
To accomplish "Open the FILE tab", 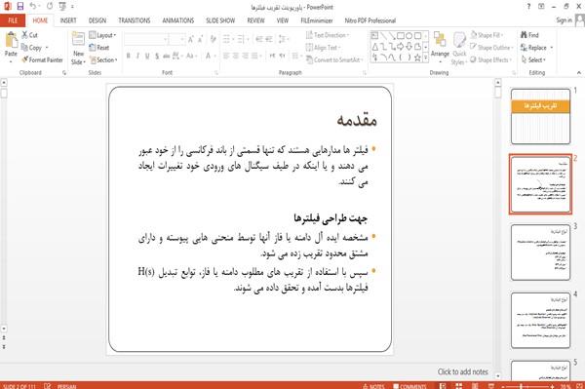I will point(13,20).
